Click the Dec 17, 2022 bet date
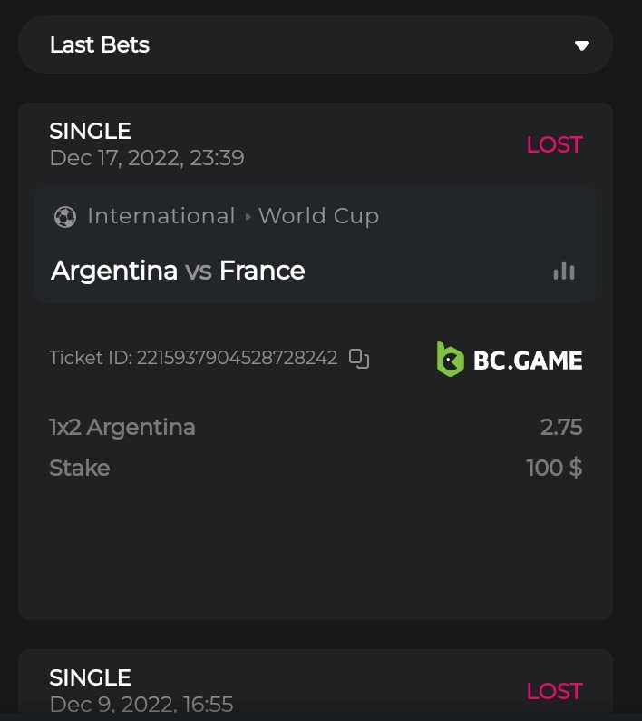The height and width of the screenshot is (721, 642). tap(147, 158)
